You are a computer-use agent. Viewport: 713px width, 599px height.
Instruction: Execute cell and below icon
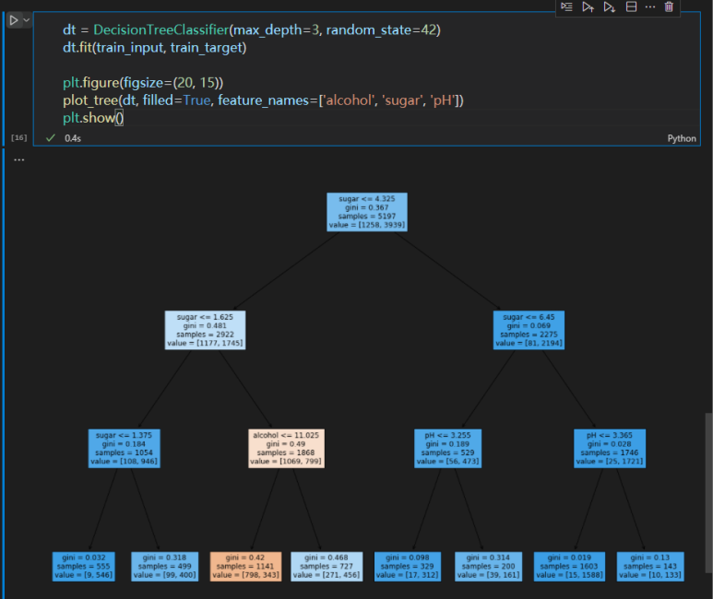[610, 6]
